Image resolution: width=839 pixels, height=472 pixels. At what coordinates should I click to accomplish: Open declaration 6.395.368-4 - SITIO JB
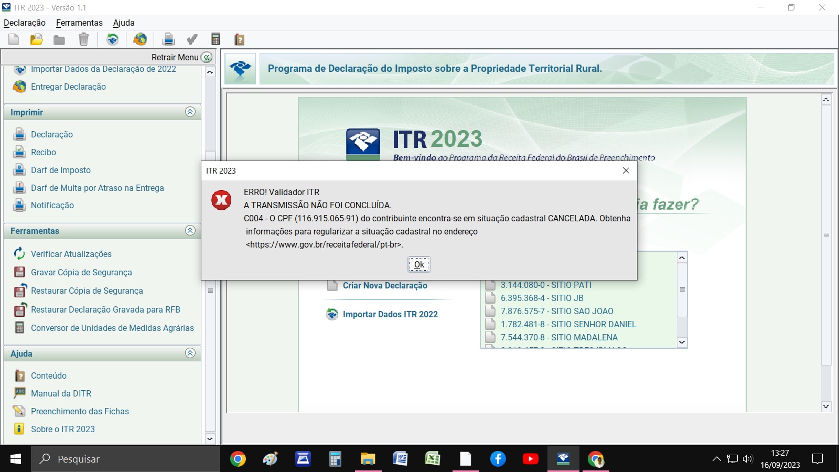tap(542, 298)
